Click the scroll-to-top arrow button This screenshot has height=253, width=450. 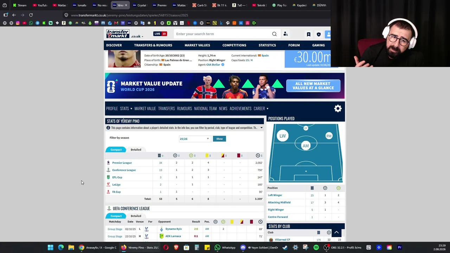click(336, 232)
